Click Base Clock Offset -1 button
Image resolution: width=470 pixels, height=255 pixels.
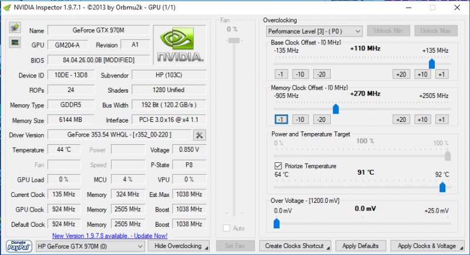coord(281,74)
